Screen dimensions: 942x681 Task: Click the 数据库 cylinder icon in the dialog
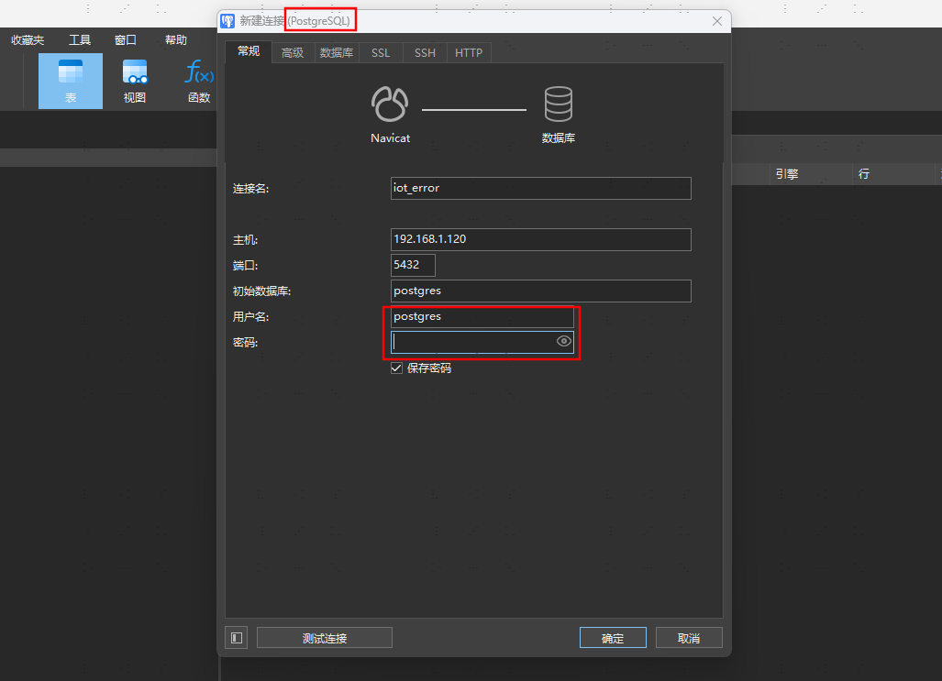coord(558,104)
